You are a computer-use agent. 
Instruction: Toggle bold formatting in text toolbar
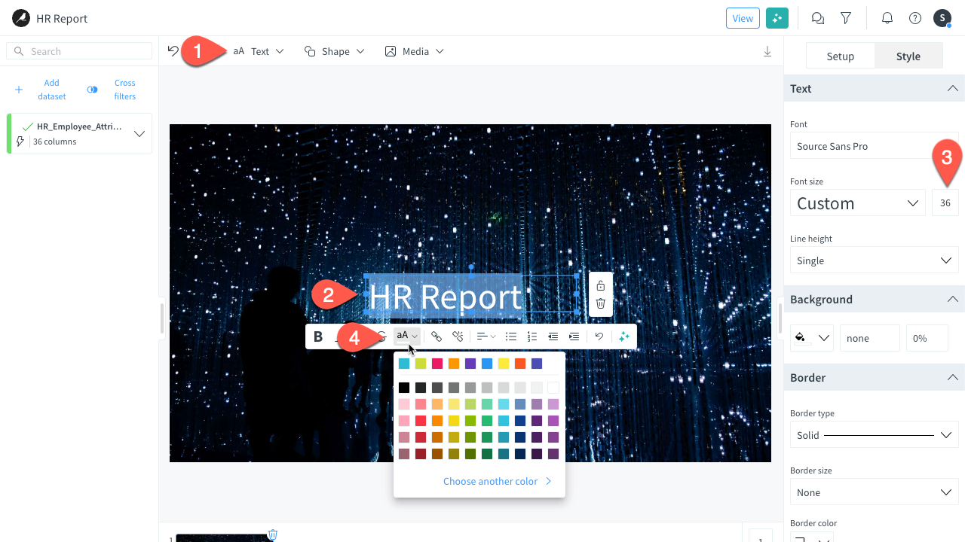click(x=318, y=336)
